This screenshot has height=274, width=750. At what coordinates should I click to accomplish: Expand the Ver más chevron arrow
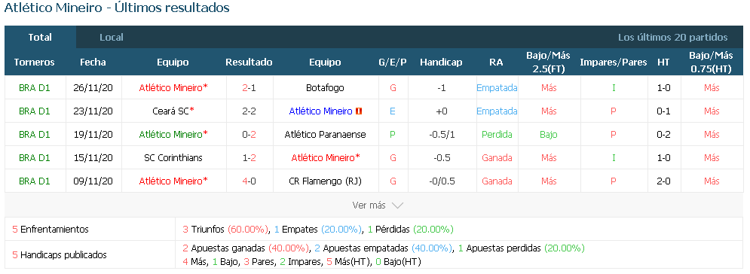pos(397,205)
